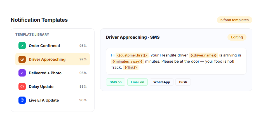Screen dimensions: 263x128
Task: Disable the Email on channel chip
Action: pos(137,82)
